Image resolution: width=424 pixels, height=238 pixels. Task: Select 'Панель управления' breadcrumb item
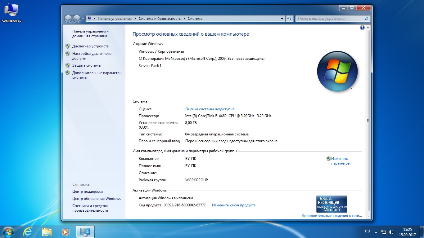[x=115, y=19]
